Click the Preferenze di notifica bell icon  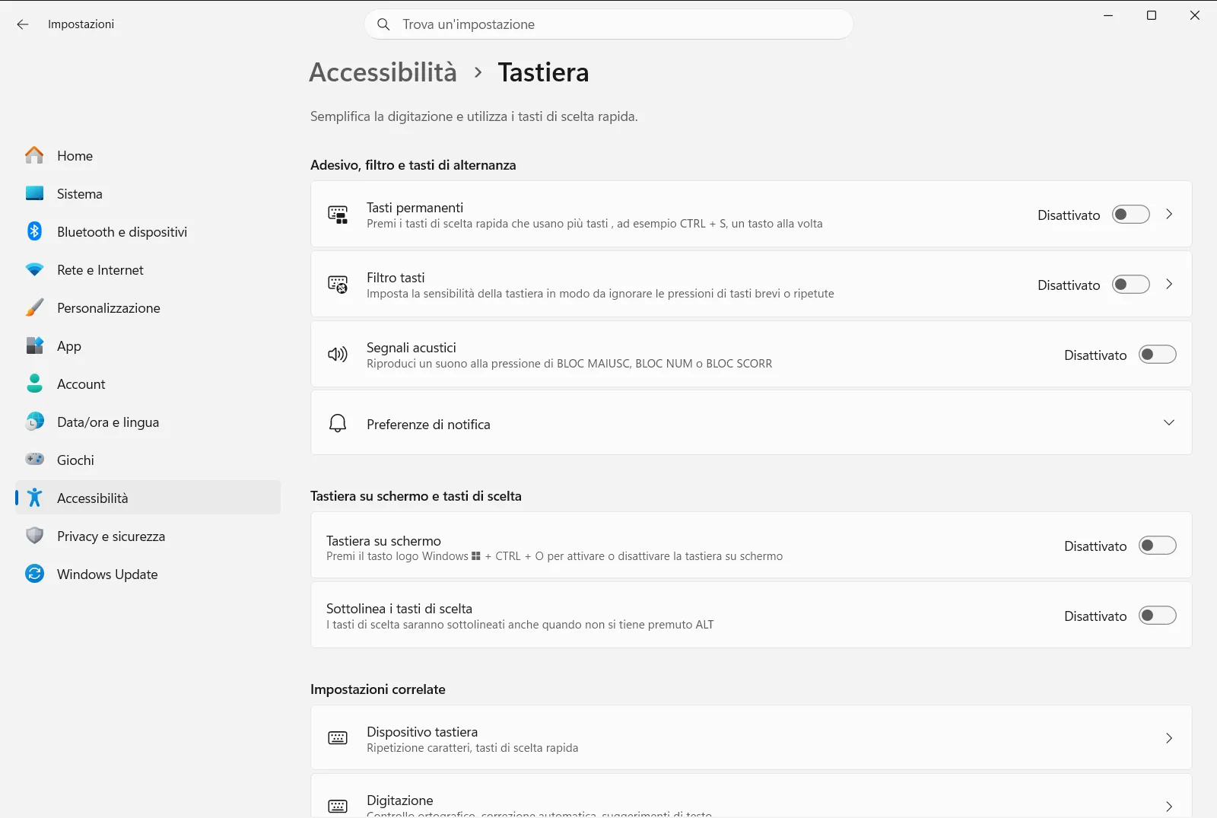338,423
